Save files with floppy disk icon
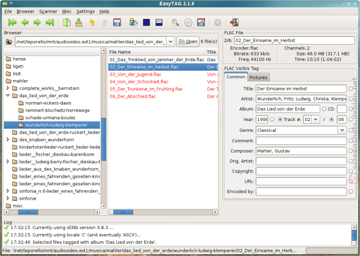360x256 pixels. click(x=117, y=22)
